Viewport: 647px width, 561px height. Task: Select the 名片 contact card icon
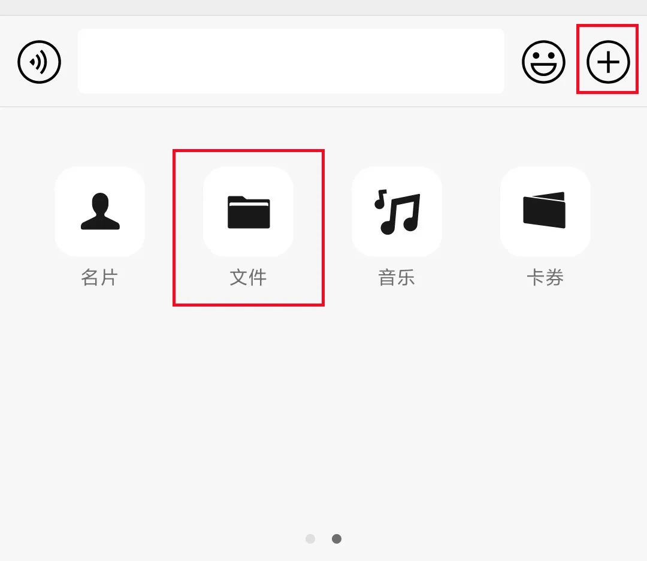point(100,211)
